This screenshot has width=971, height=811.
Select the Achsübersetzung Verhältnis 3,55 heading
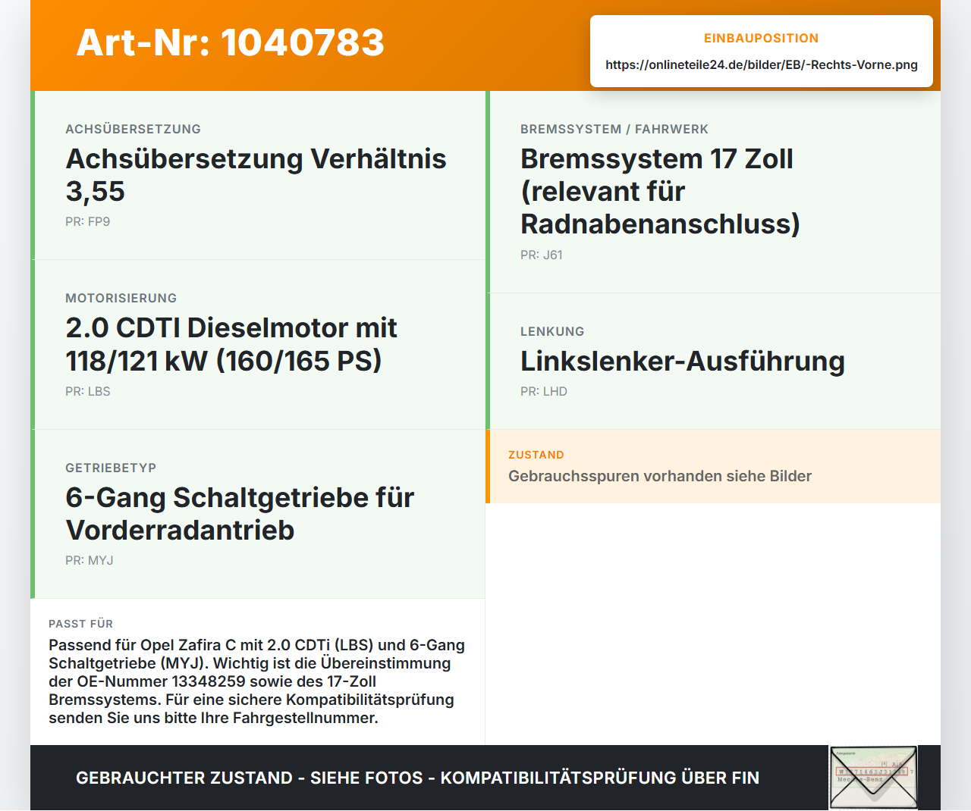click(256, 175)
